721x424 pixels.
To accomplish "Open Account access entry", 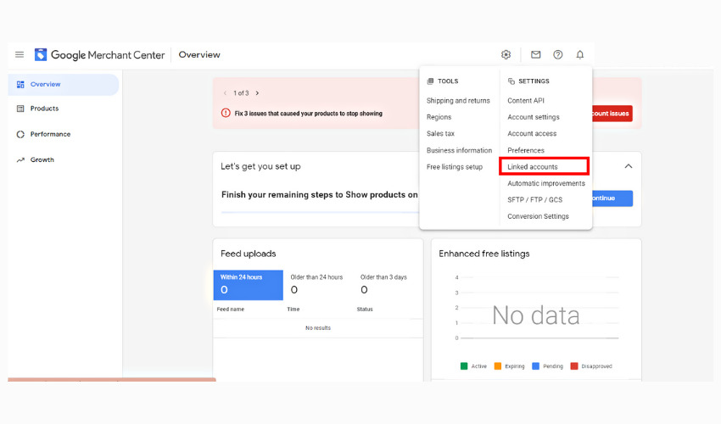I will (x=532, y=134).
